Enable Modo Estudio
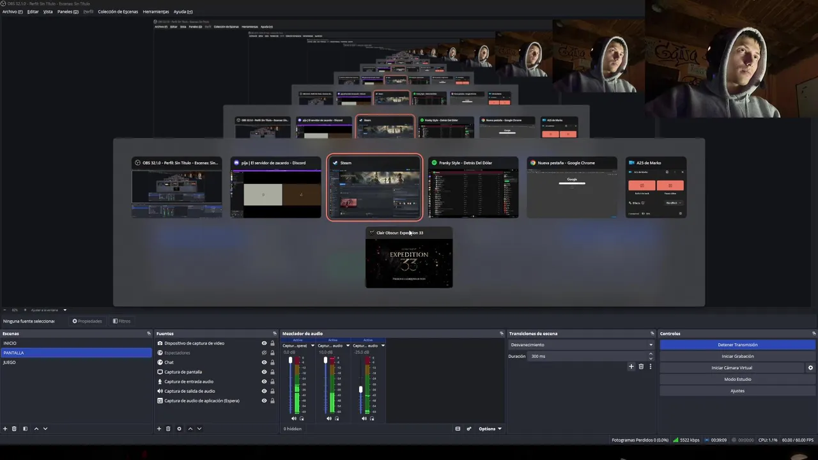 point(737,379)
